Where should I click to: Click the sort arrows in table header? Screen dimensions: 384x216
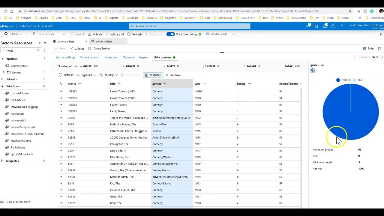coord(61,84)
